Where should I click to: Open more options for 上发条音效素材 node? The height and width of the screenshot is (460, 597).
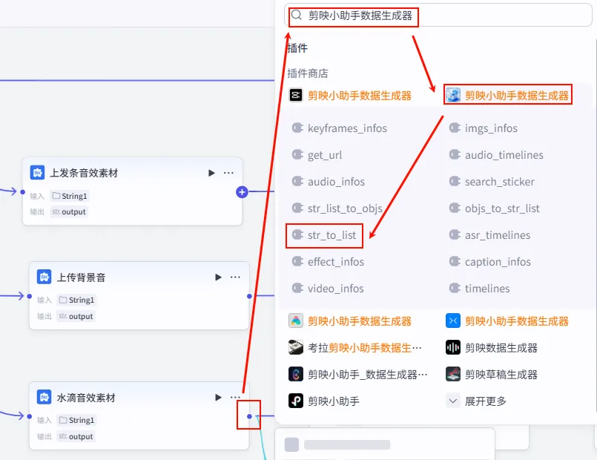coord(228,173)
